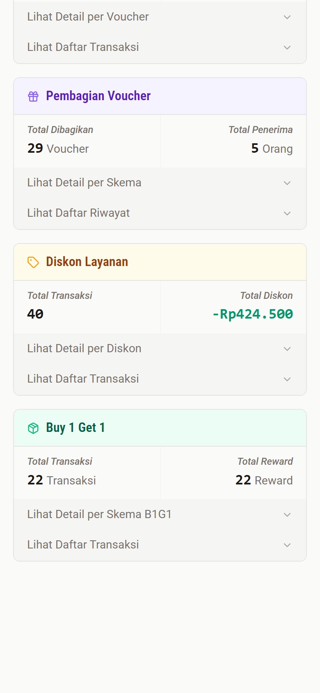Click the 5 Orang total penerima value
Viewport: 320px width, 693px height.
pos(272,149)
